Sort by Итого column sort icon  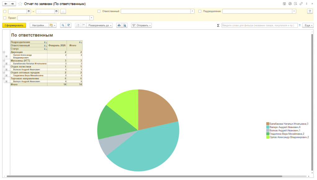tap(81, 42)
